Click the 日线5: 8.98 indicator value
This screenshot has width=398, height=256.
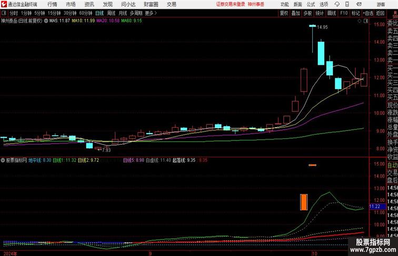(x=134, y=160)
